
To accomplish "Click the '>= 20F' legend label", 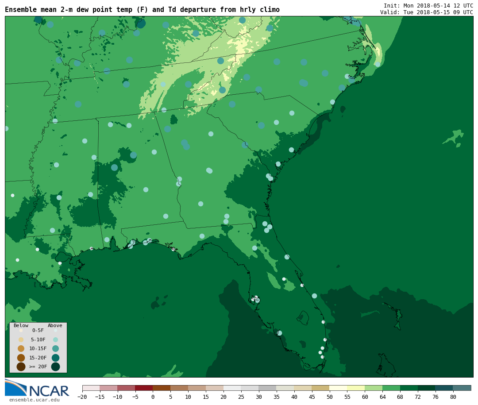I will (38, 366).
